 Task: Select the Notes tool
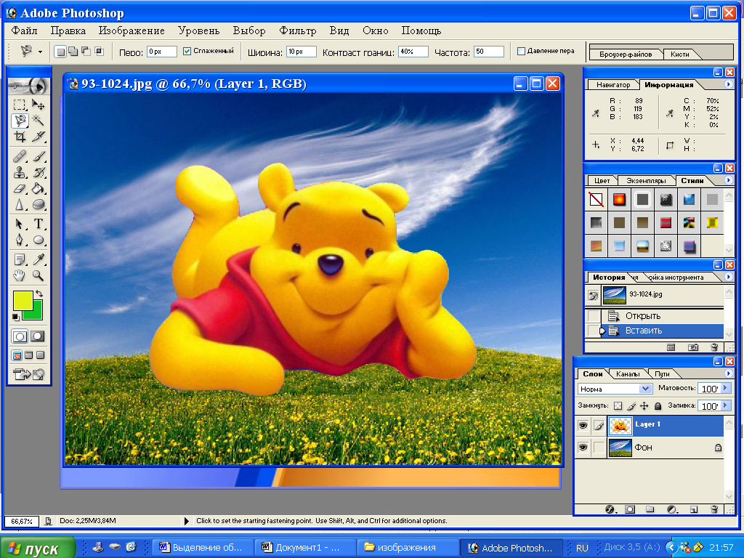pos(20,259)
